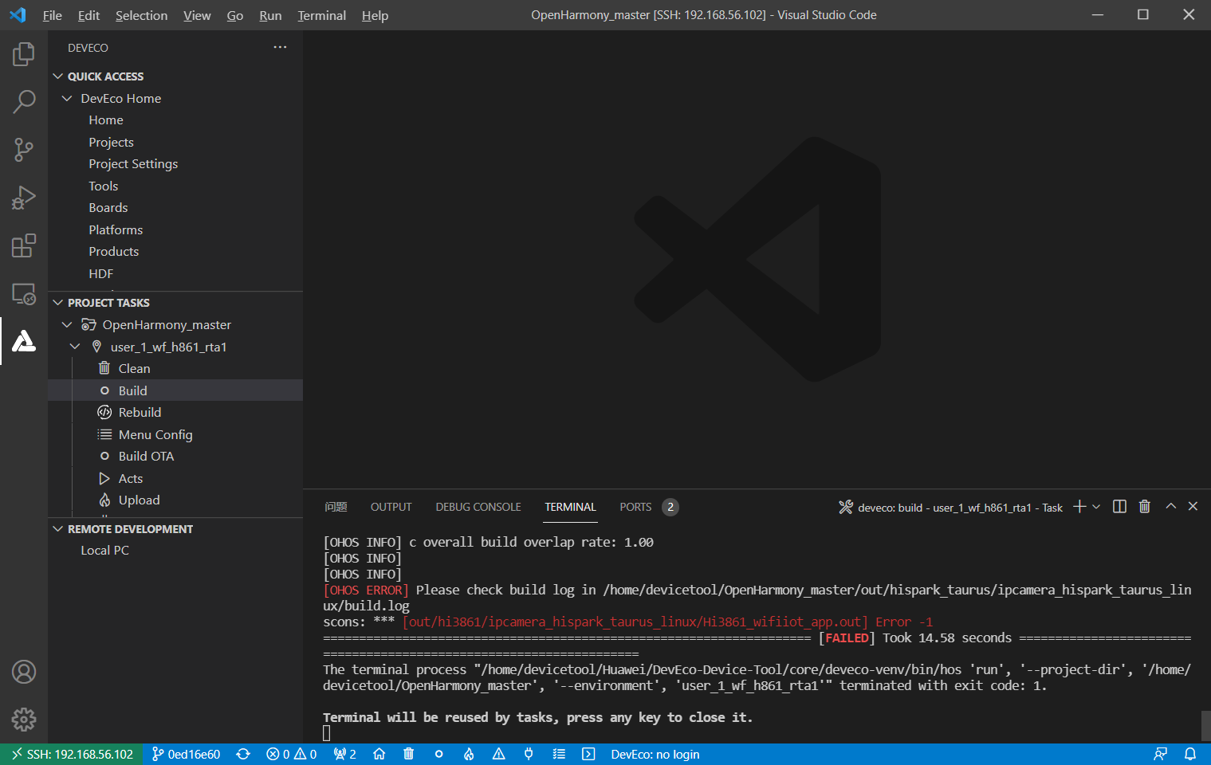Click the build circle icon in status bar

click(x=438, y=754)
